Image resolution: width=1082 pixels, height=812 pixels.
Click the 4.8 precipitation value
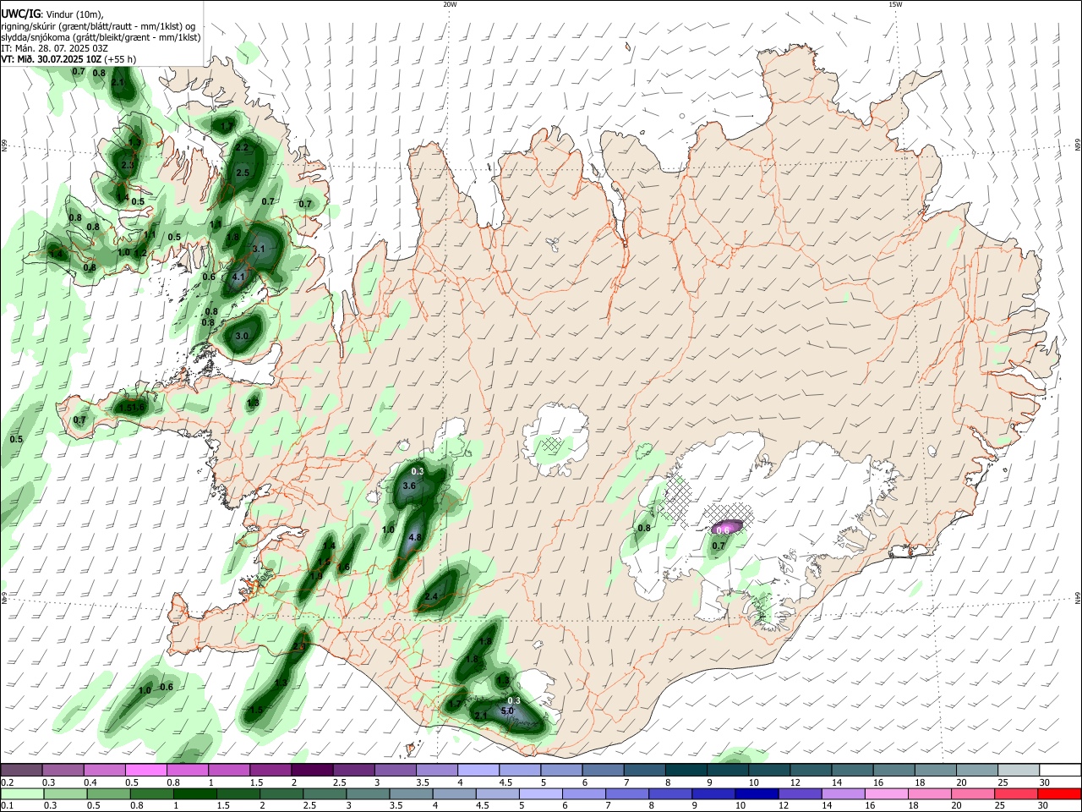[415, 537]
